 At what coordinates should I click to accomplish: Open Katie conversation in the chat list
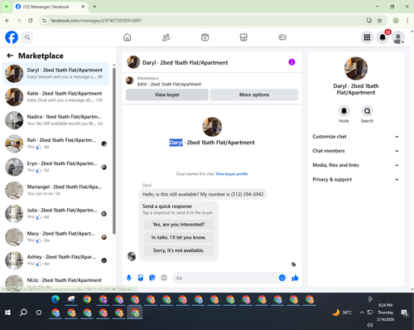click(56, 97)
